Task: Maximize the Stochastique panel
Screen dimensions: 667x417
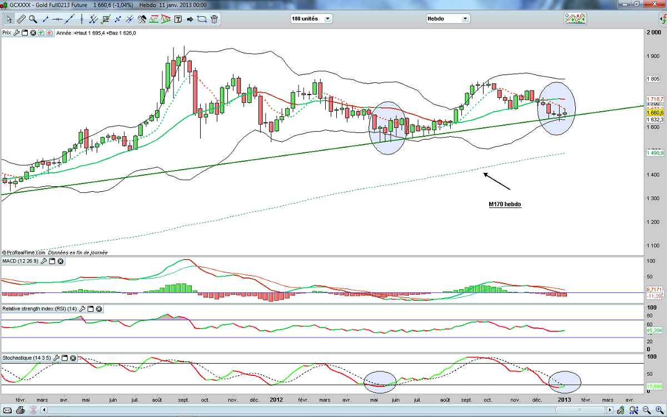Action: (x=66, y=358)
